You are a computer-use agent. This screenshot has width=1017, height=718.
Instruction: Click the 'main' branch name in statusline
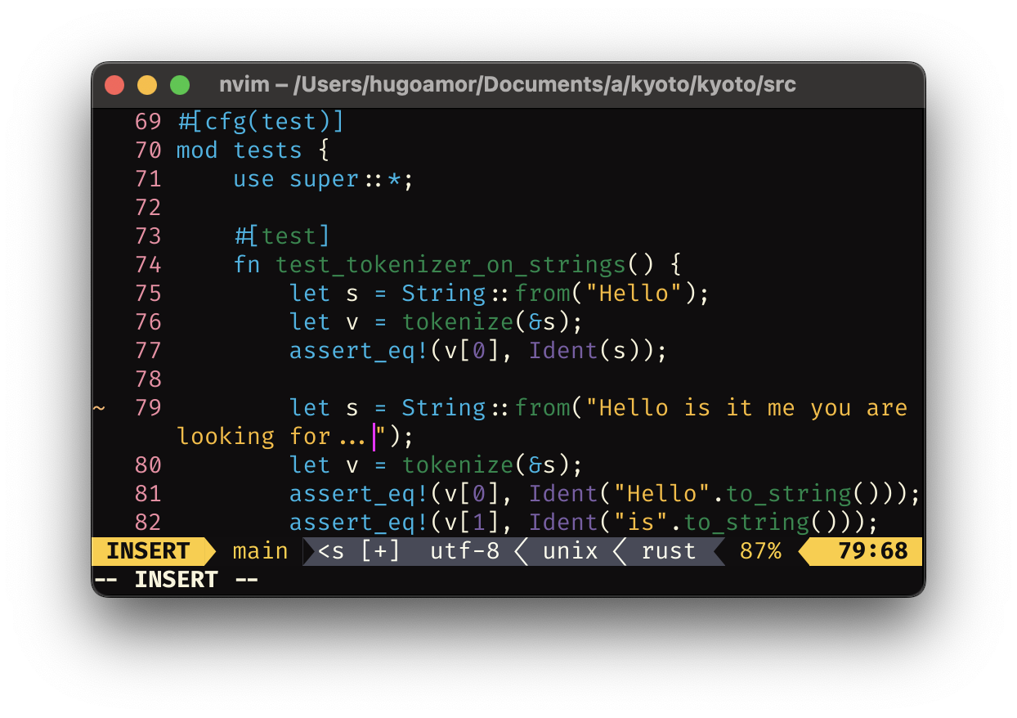click(x=260, y=551)
